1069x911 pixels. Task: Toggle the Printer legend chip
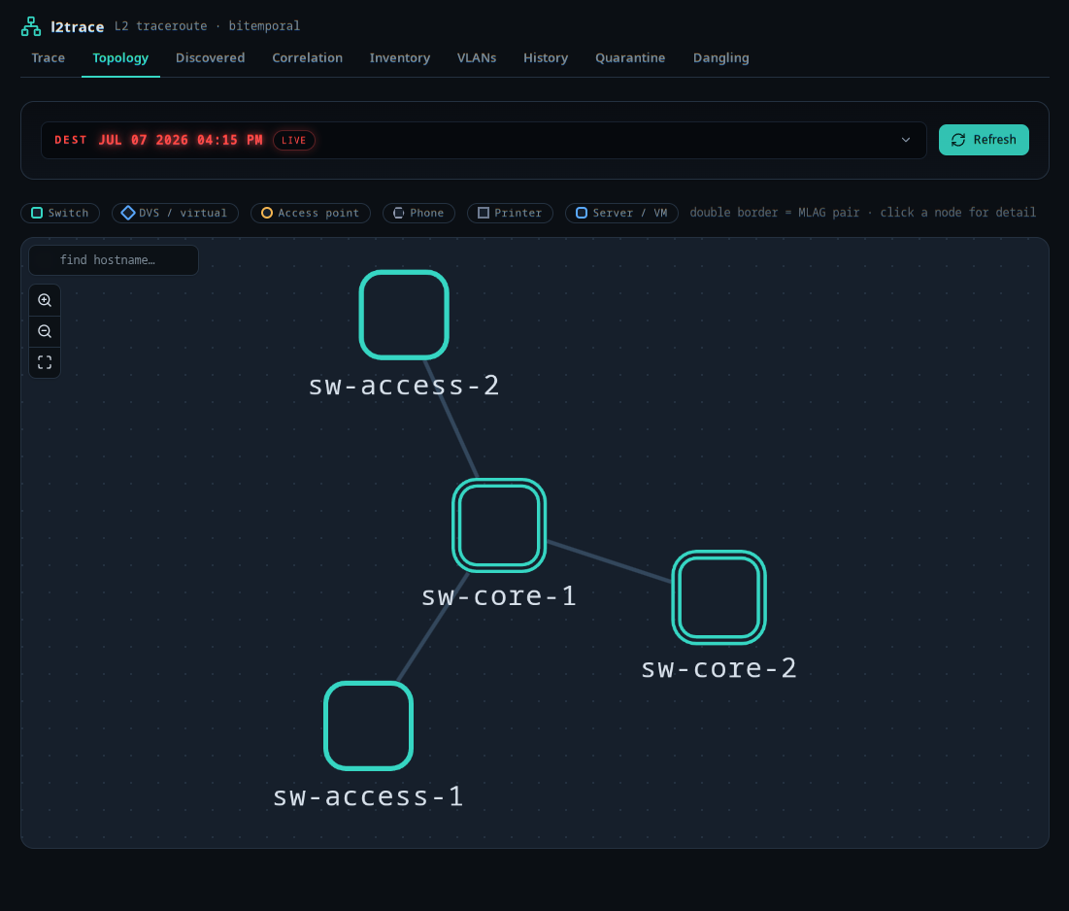(x=510, y=213)
